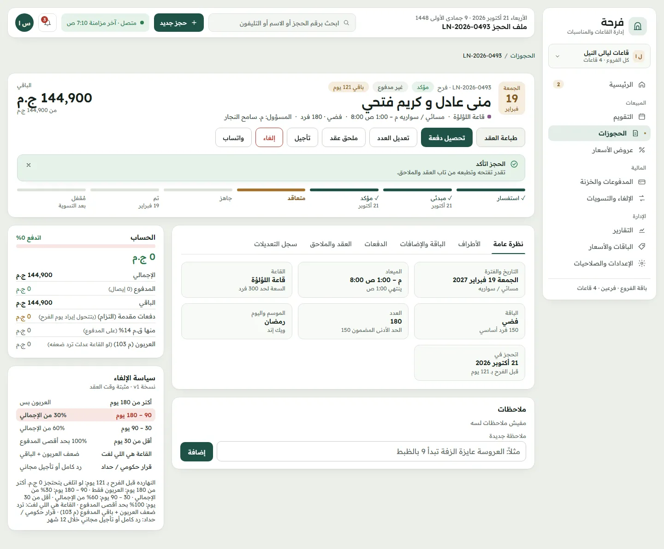Open the user avatar menu

click(24, 23)
